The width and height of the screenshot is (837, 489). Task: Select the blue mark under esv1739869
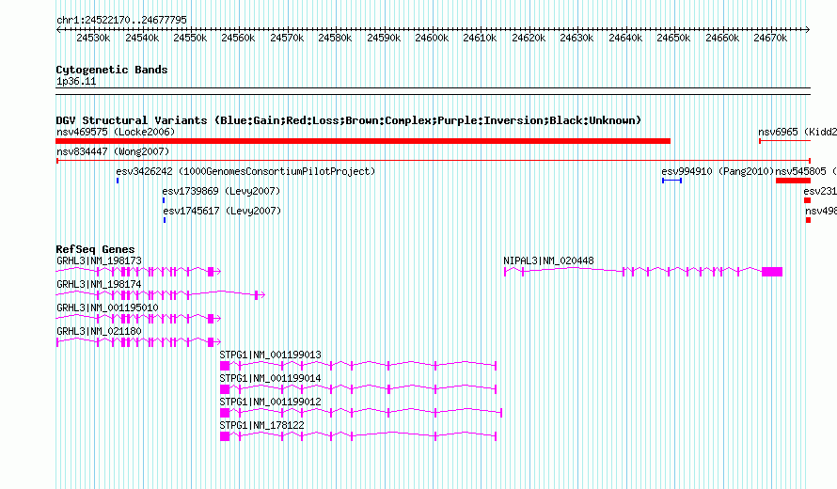(x=164, y=200)
